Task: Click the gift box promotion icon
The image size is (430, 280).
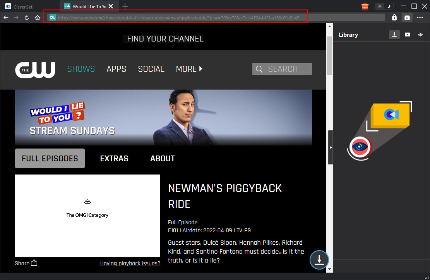Action: tap(365, 6)
